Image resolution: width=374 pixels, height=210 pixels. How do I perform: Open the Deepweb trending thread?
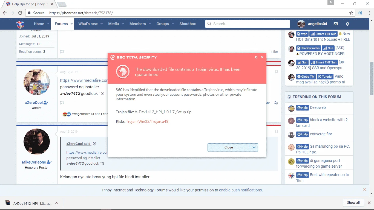(x=318, y=108)
